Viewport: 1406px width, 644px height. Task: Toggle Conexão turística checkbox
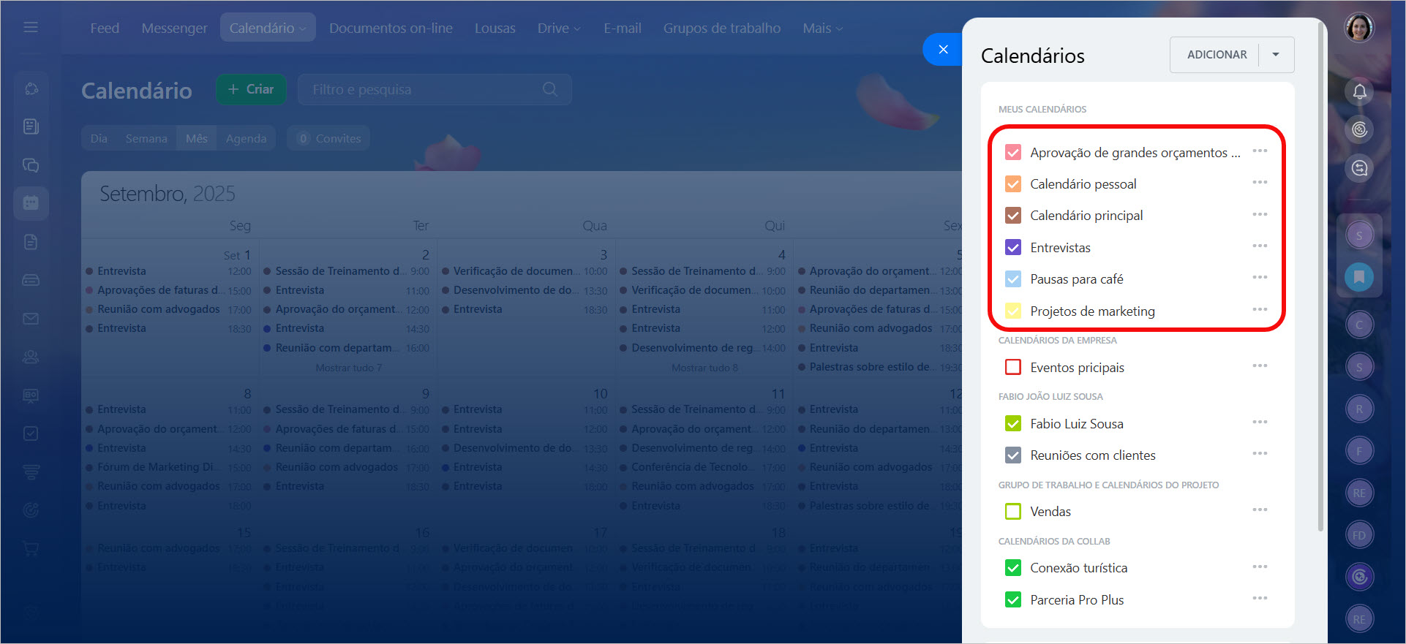(x=1012, y=568)
